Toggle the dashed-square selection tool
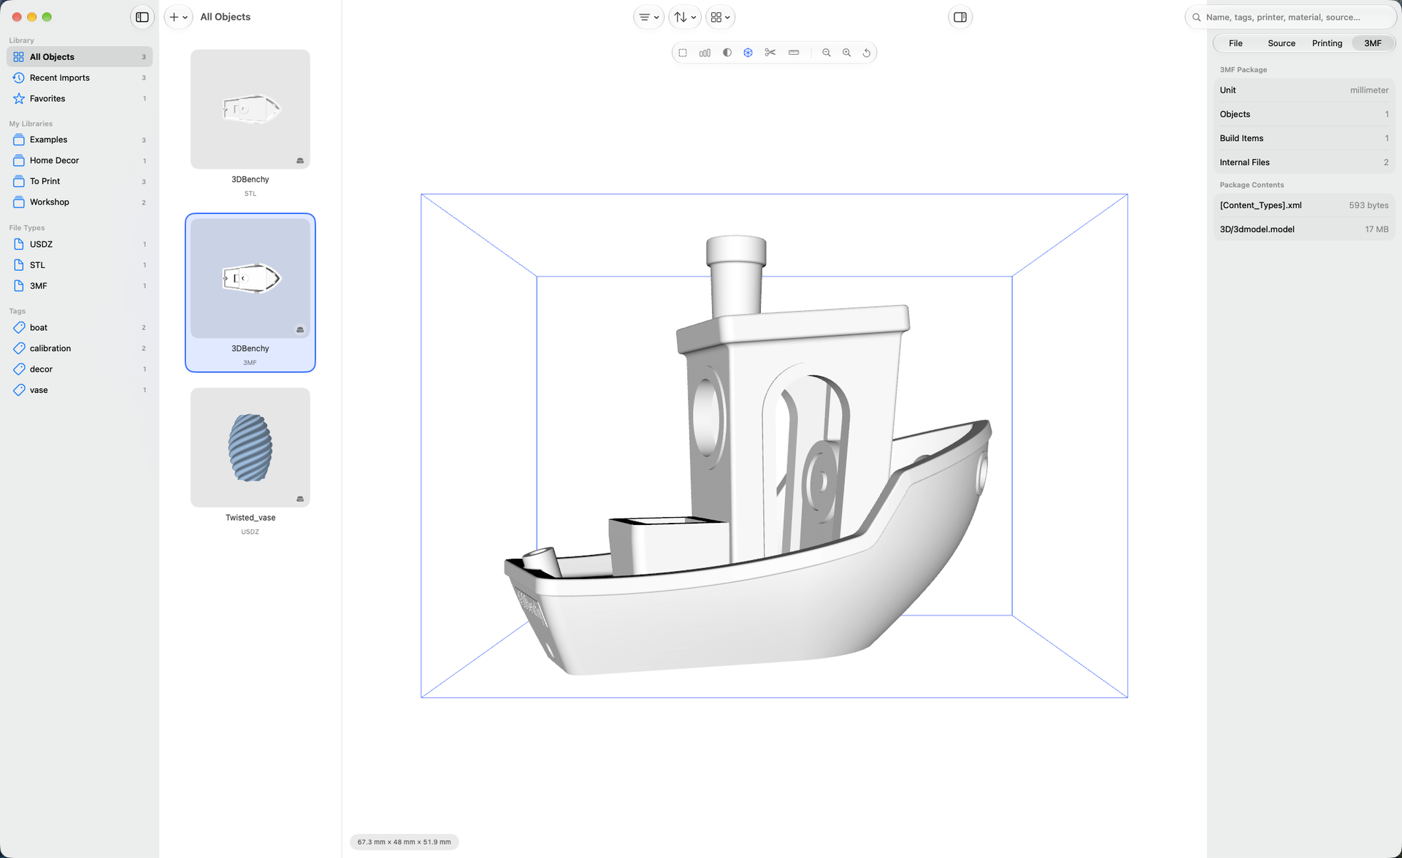1402x858 pixels. coord(683,53)
